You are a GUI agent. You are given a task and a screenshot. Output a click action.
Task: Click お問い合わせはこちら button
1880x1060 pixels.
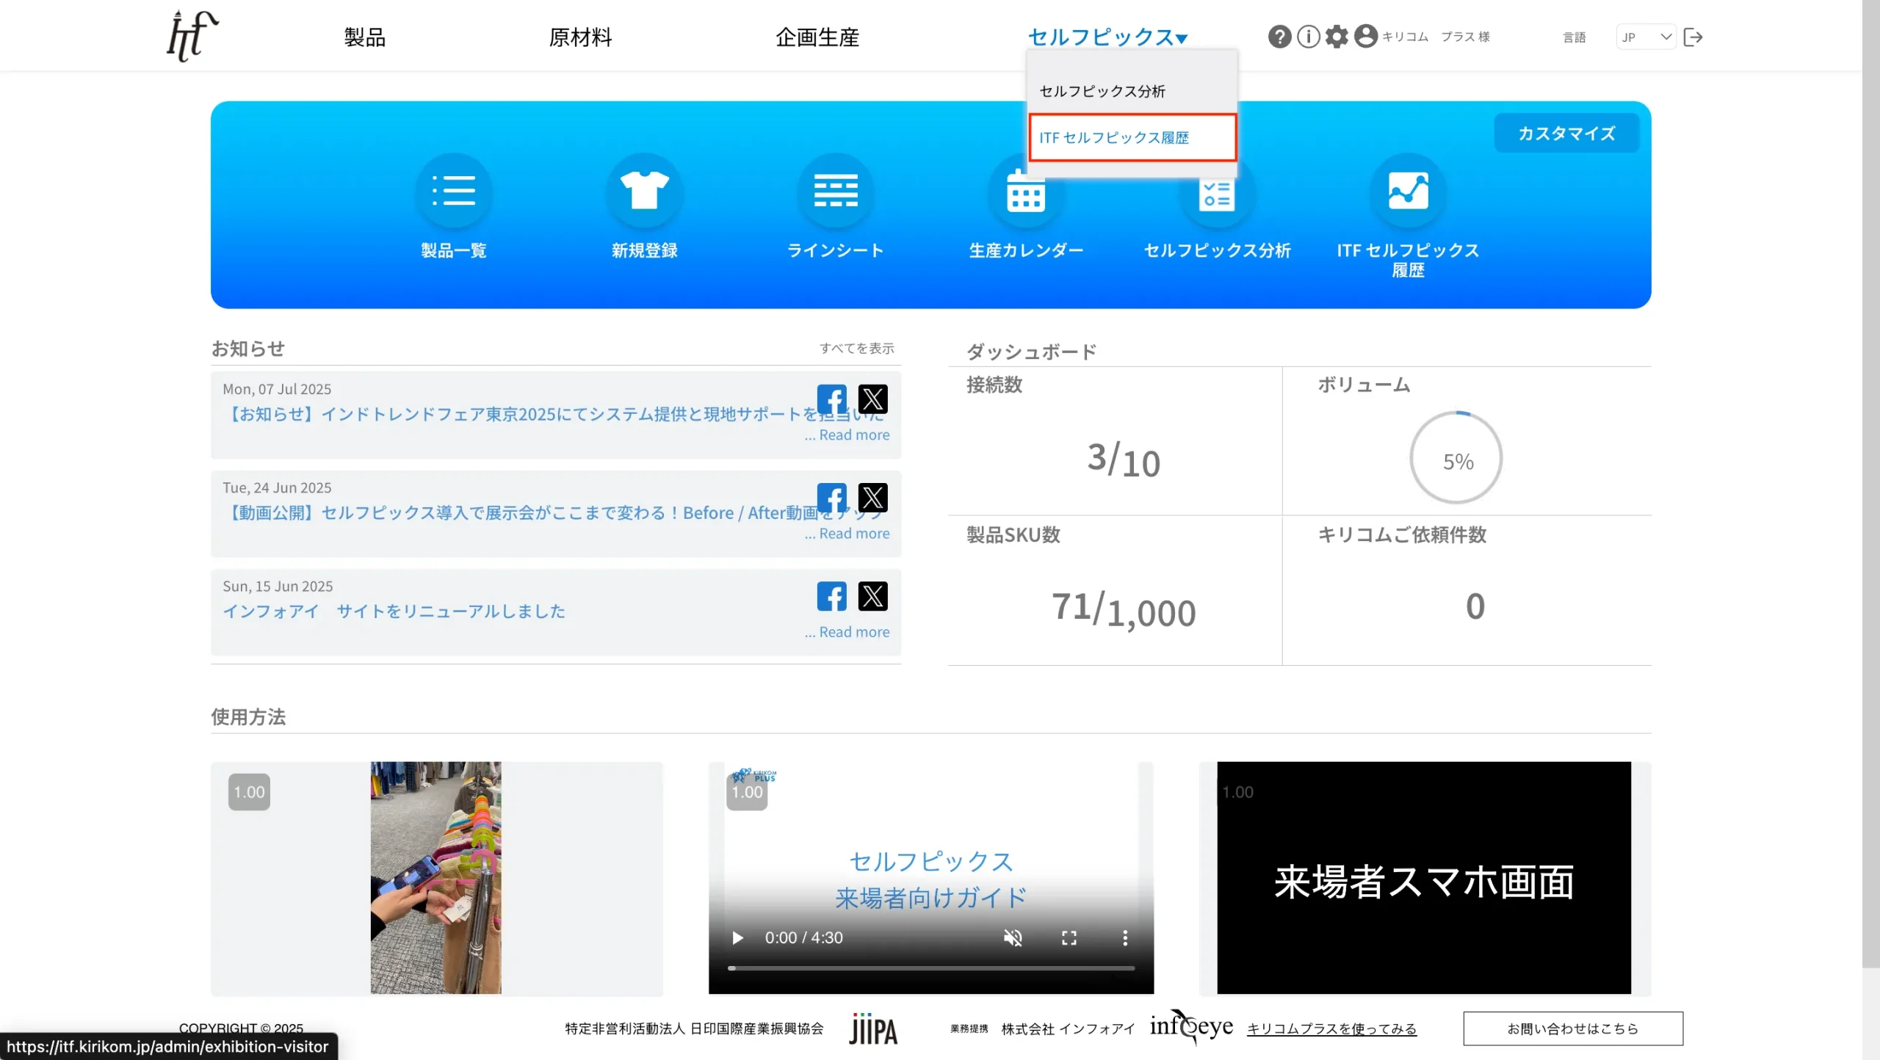pyautogui.click(x=1573, y=1028)
